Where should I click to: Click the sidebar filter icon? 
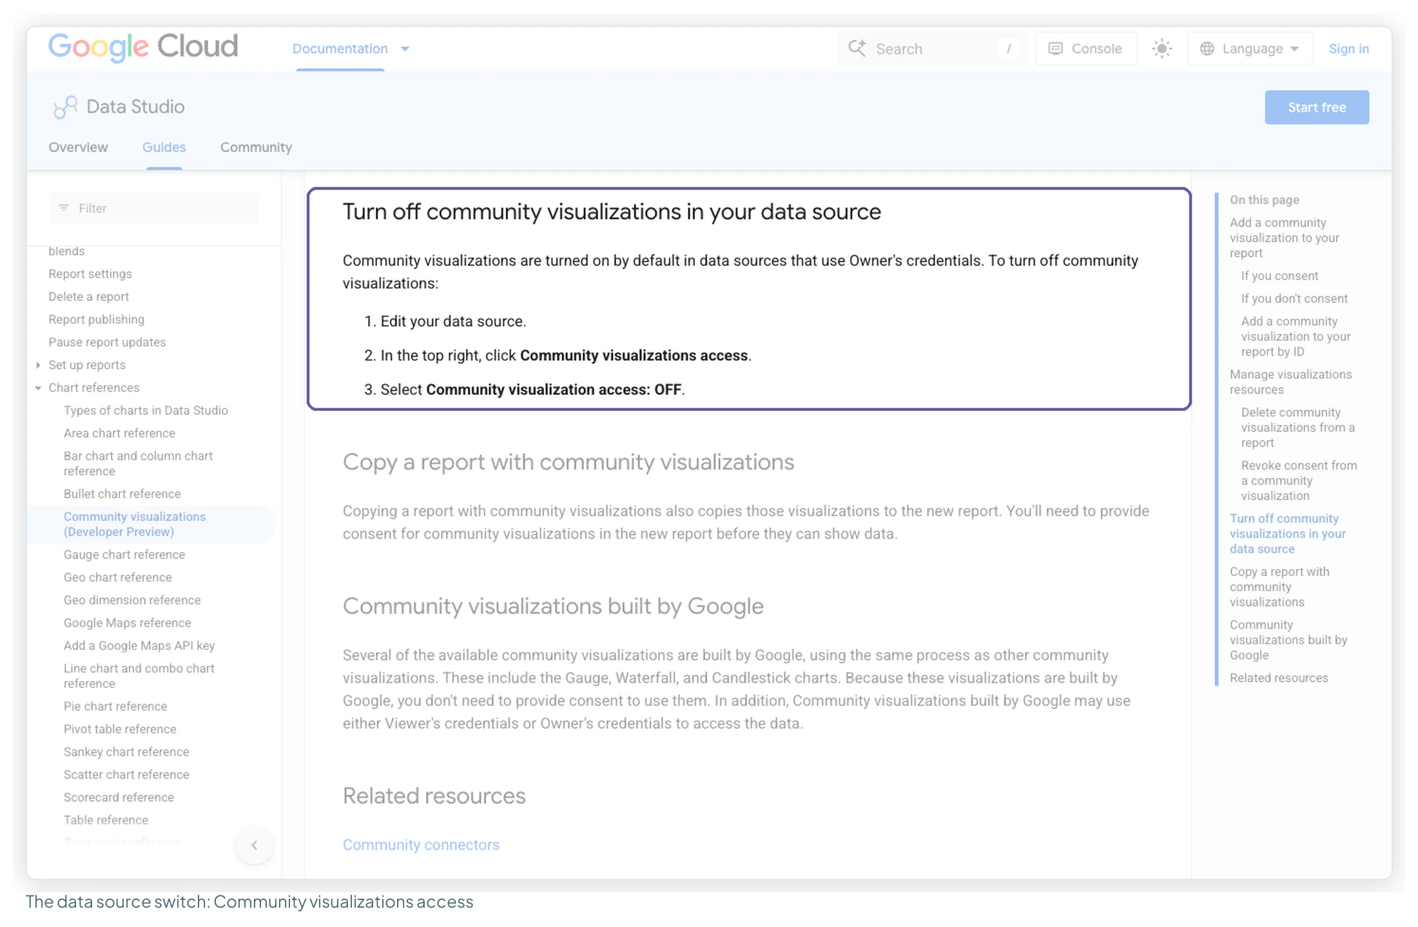pyautogui.click(x=64, y=208)
